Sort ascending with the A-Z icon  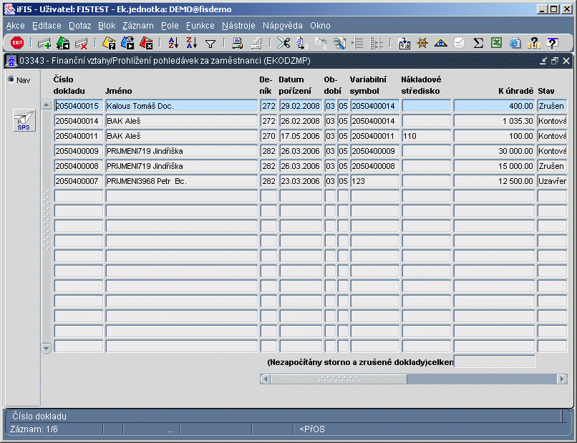(173, 43)
